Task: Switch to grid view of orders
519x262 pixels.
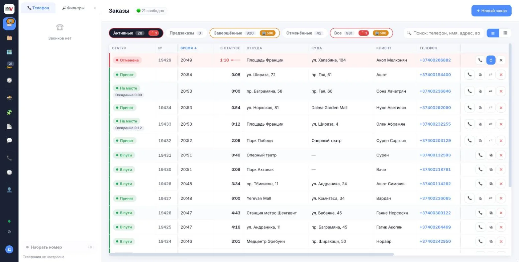Action: [x=505, y=33]
